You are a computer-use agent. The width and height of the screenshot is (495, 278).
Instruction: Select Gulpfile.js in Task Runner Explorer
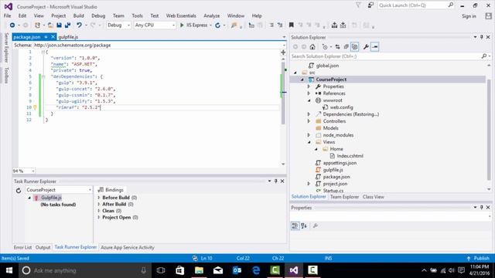point(52,198)
